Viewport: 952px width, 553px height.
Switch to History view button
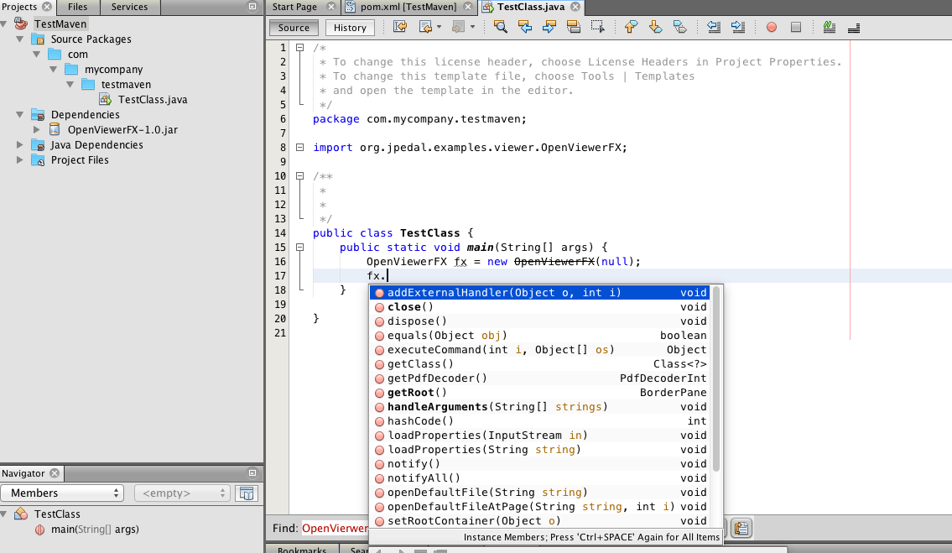(350, 28)
